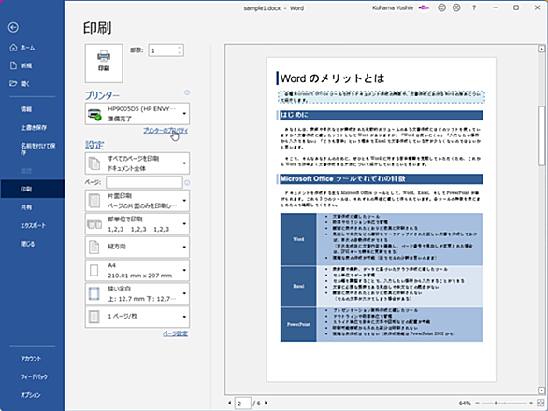The image size is (548, 411).
Task: Open Help with the question mark icon
Action: point(474,7)
